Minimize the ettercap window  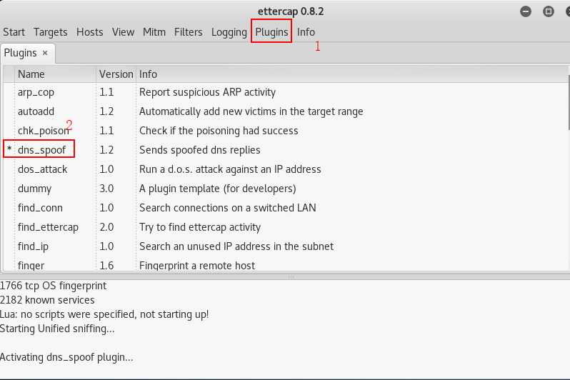pos(526,11)
